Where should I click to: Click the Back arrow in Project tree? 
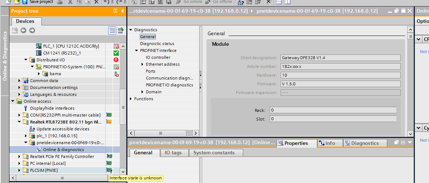[24, 30]
